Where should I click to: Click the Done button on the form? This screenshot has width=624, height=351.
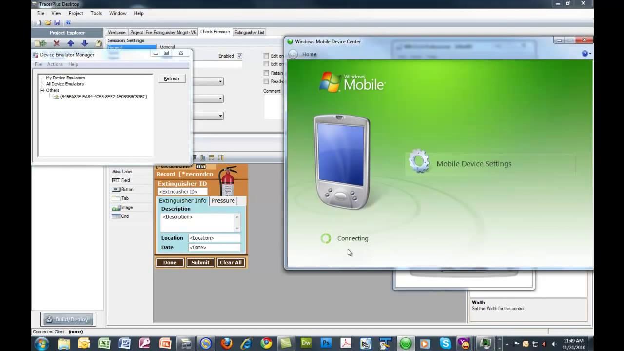[x=170, y=262]
